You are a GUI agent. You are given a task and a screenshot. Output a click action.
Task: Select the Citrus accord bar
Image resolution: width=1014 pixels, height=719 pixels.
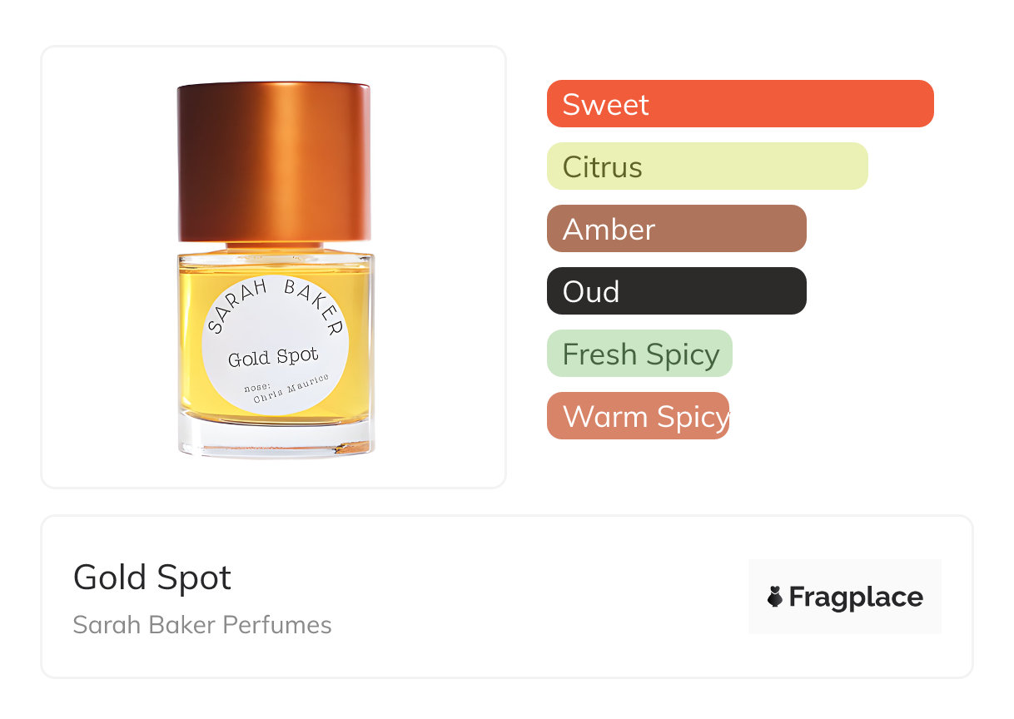707,166
